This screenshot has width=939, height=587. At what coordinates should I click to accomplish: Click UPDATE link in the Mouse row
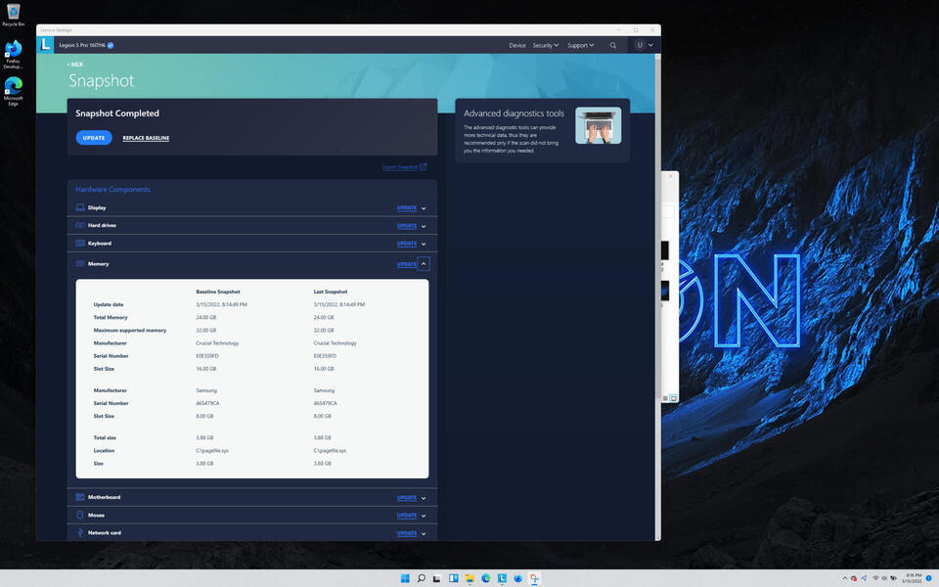[x=407, y=516]
